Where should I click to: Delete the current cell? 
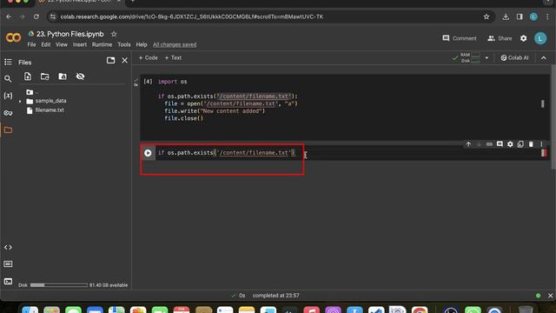[x=531, y=144]
